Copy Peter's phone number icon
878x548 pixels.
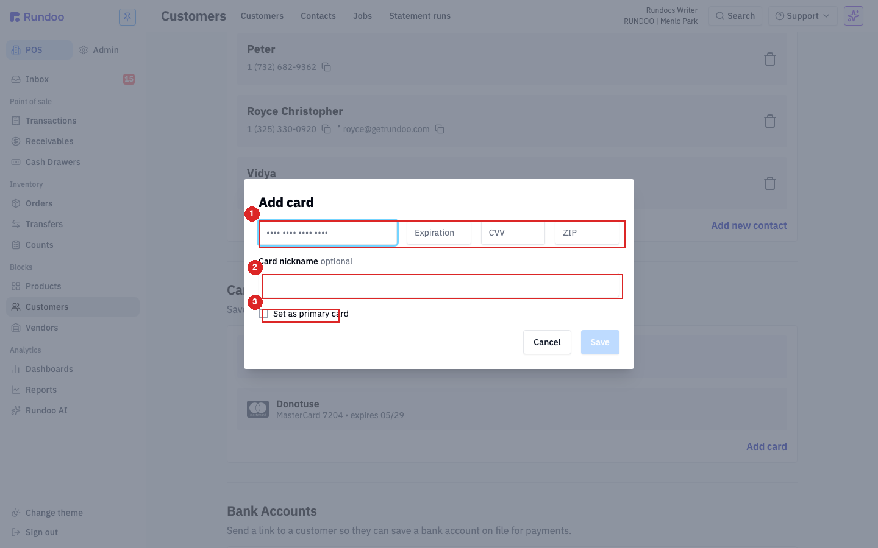(x=326, y=67)
